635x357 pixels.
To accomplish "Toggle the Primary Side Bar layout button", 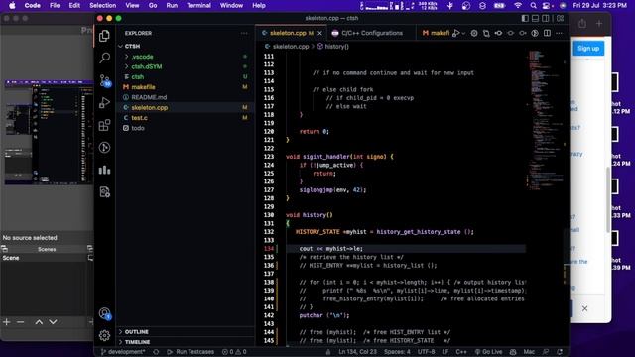I will click(x=525, y=18).
